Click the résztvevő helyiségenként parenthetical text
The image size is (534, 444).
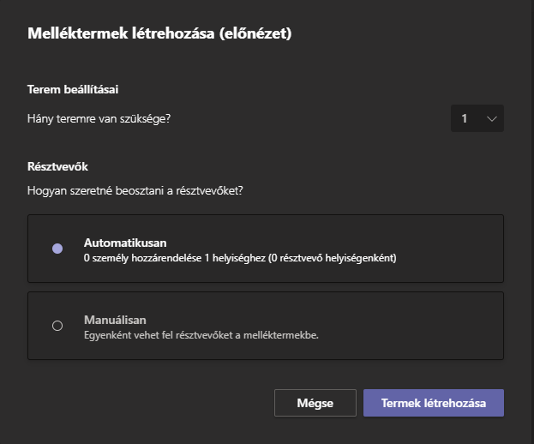[x=333, y=258]
